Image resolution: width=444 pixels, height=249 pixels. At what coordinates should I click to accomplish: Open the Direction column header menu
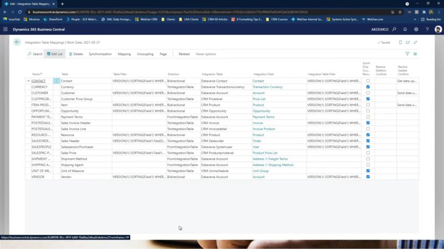173,74
